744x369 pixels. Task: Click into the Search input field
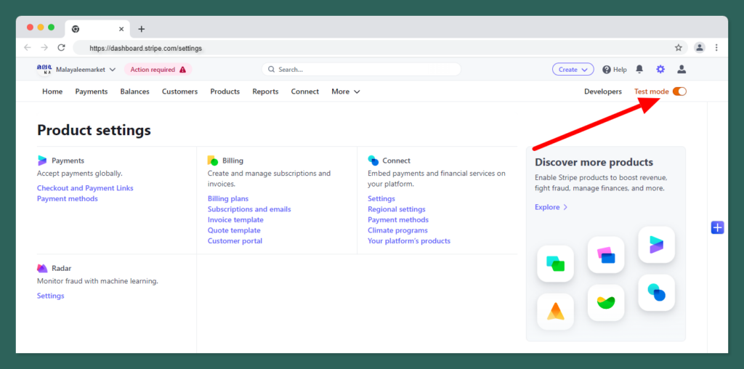[x=363, y=70]
